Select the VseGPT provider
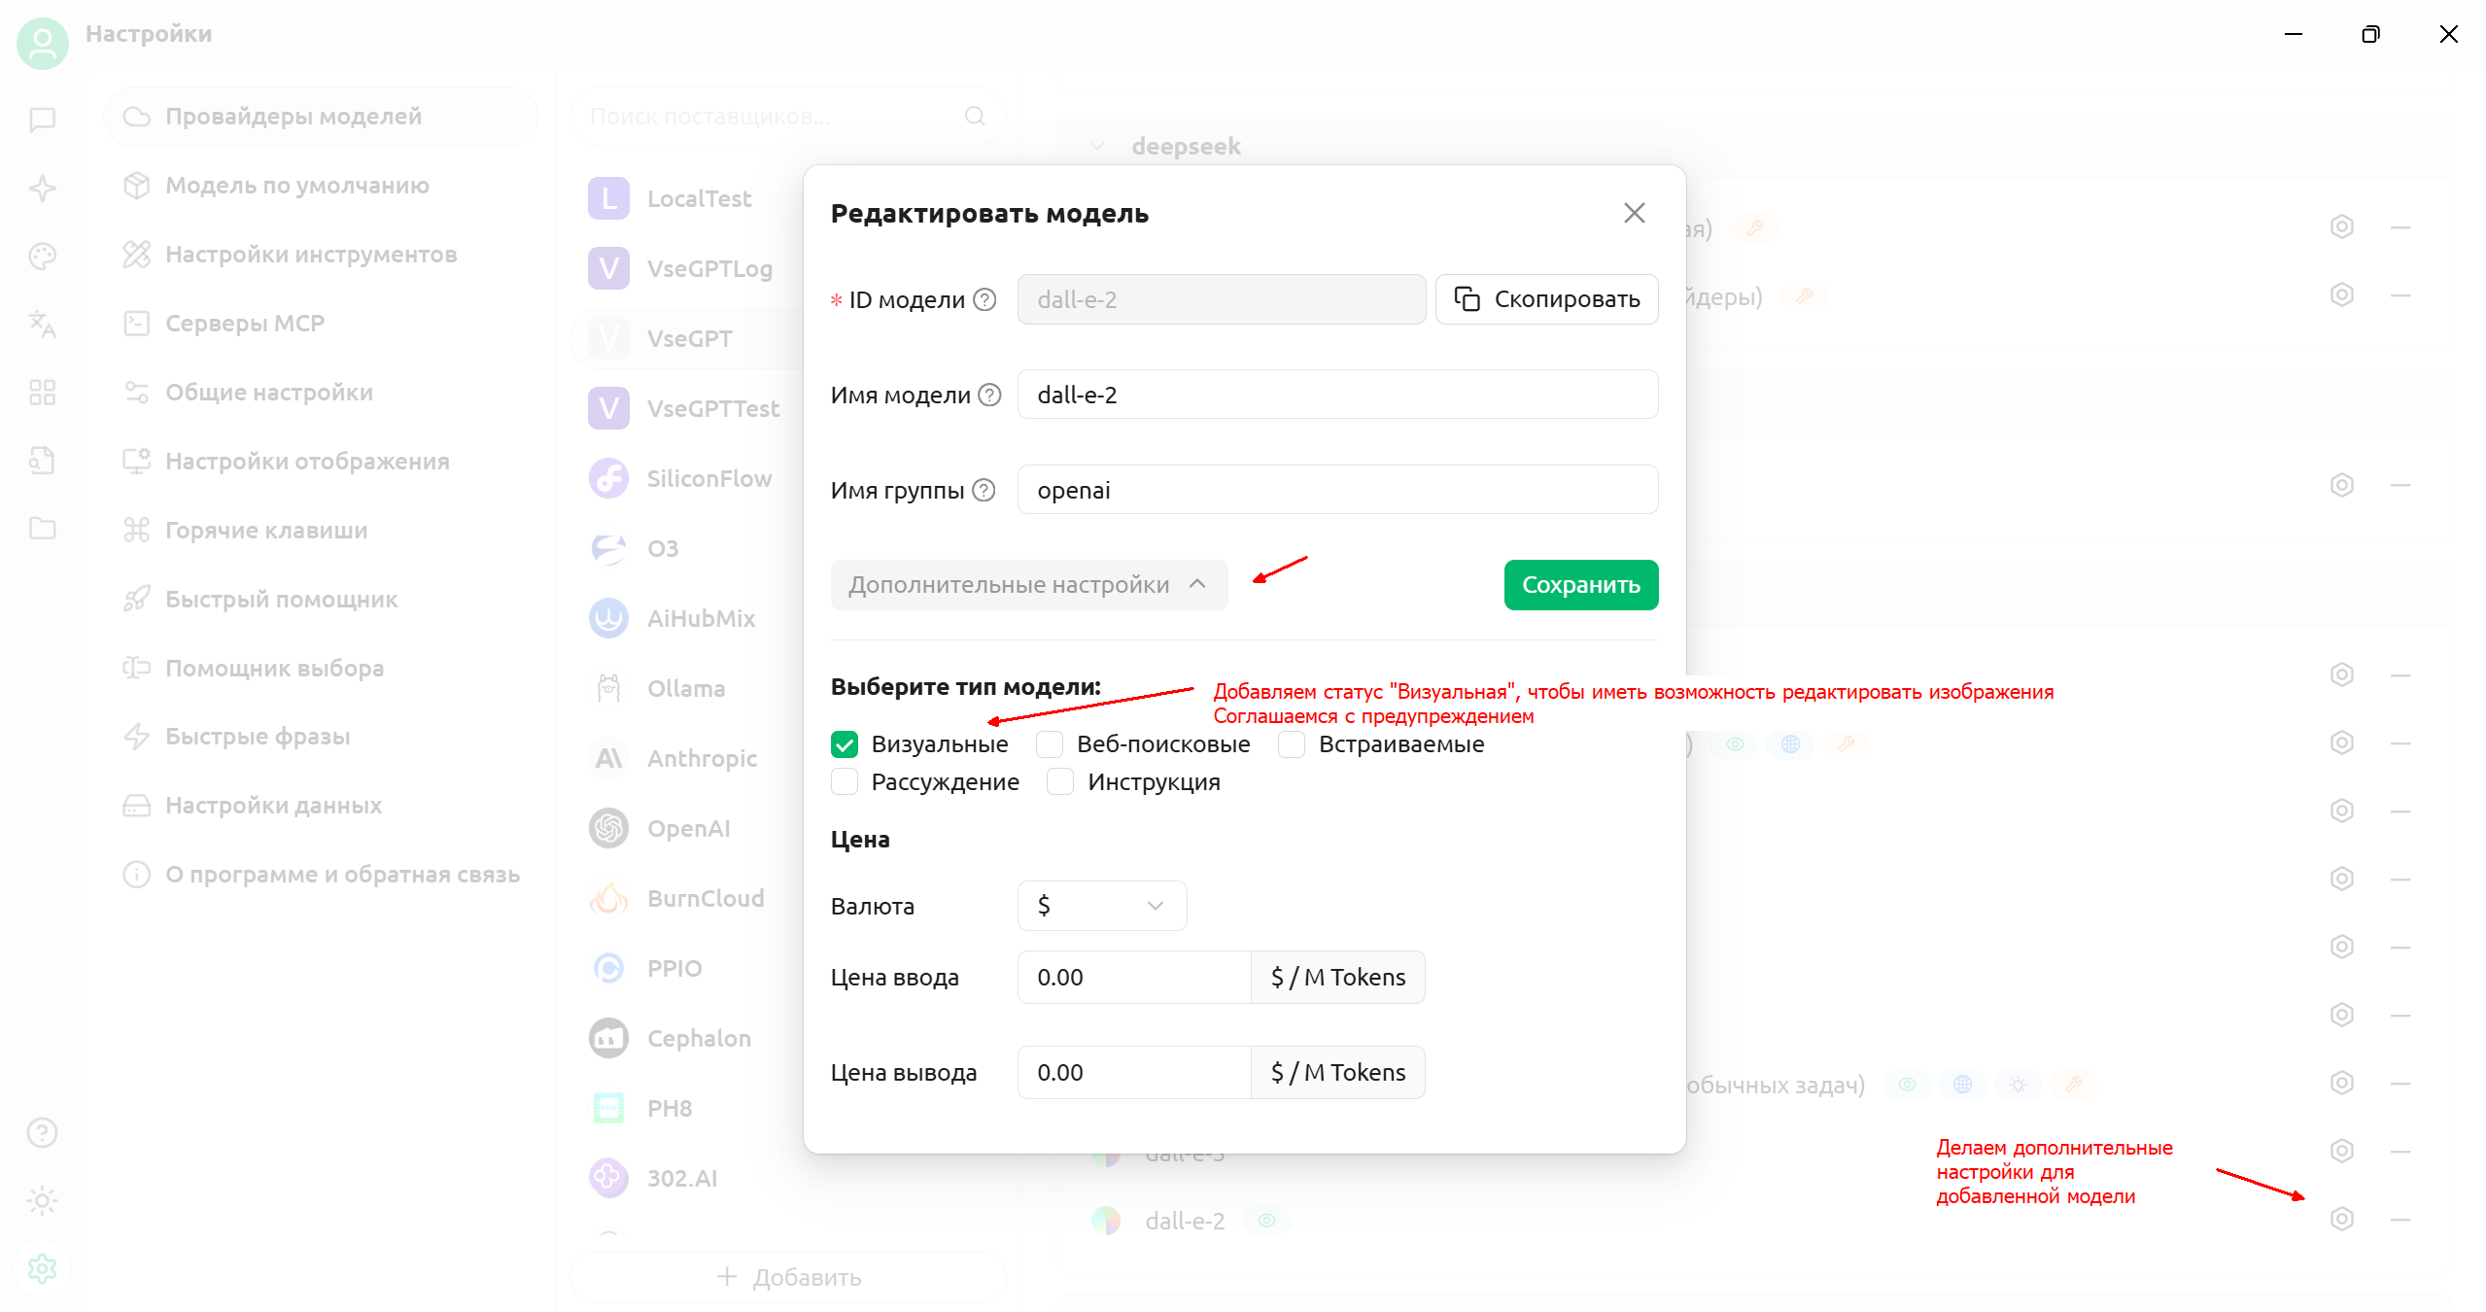The image size is (2486, 1312). click(686, 339)
